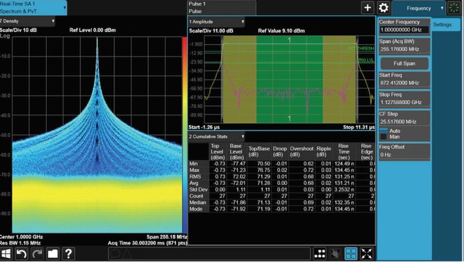Screen dimensions: 464x262
Task: Toggle CF Step Auto/Man switch
Action: coord(382,133)
